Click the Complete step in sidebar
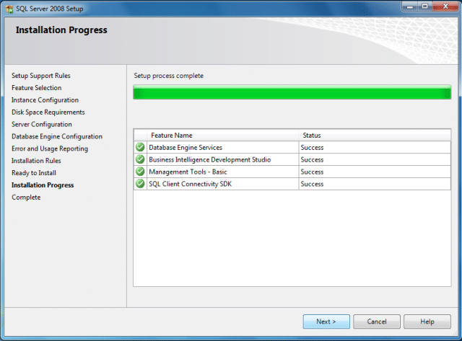 coord(26,197)
